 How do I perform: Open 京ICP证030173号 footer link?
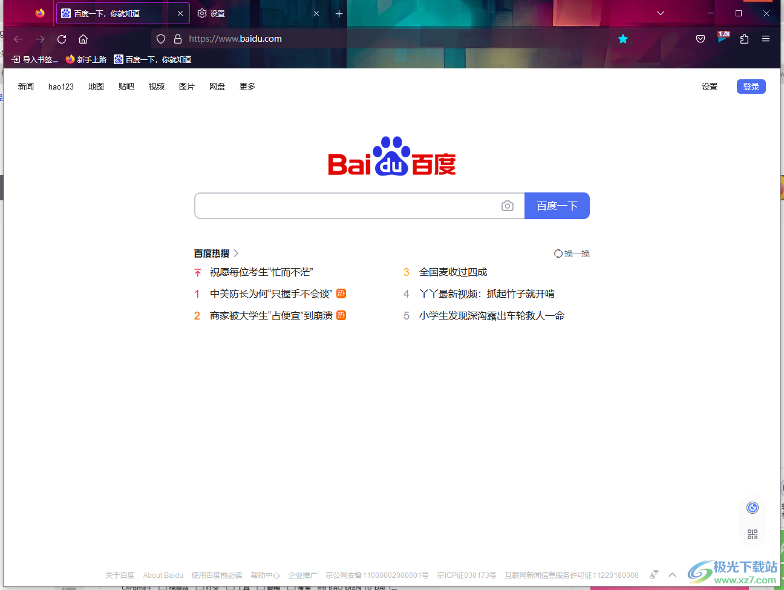click(x=466, y=575)
